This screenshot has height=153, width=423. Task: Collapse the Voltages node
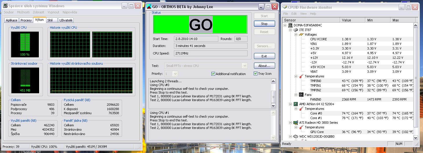pyautogui.click(x=296, y=34)
